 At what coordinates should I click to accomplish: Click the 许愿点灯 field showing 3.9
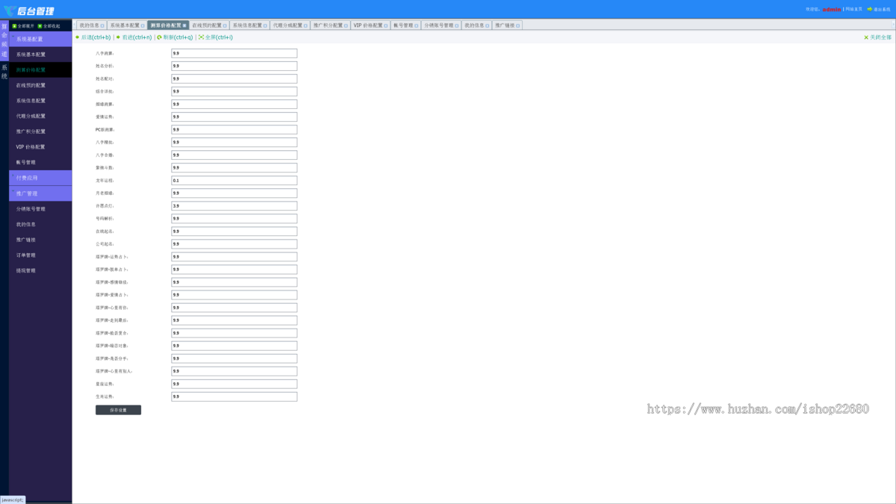coord(234,206)
